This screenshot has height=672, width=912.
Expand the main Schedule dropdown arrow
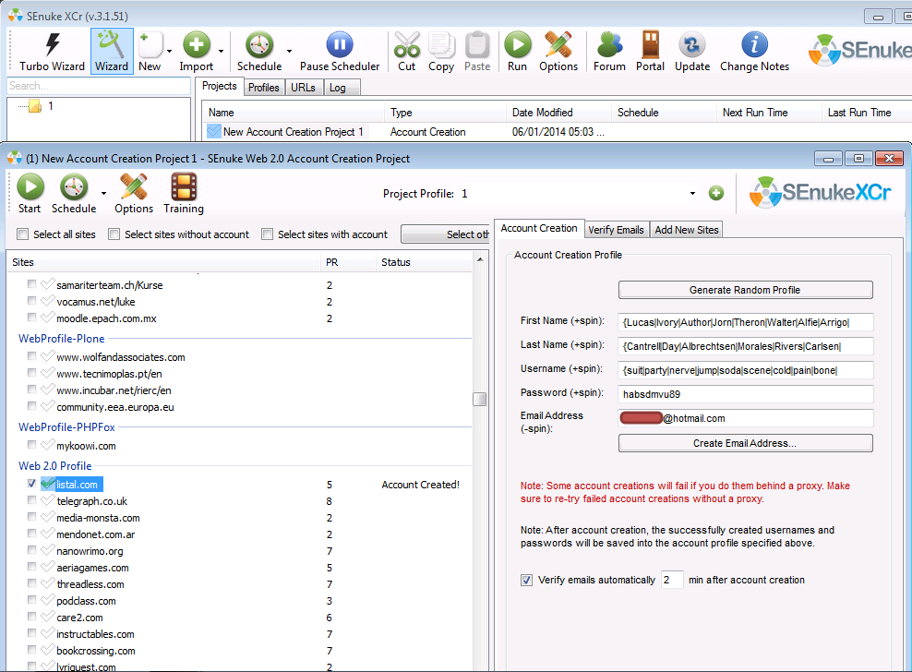[289, 51]
